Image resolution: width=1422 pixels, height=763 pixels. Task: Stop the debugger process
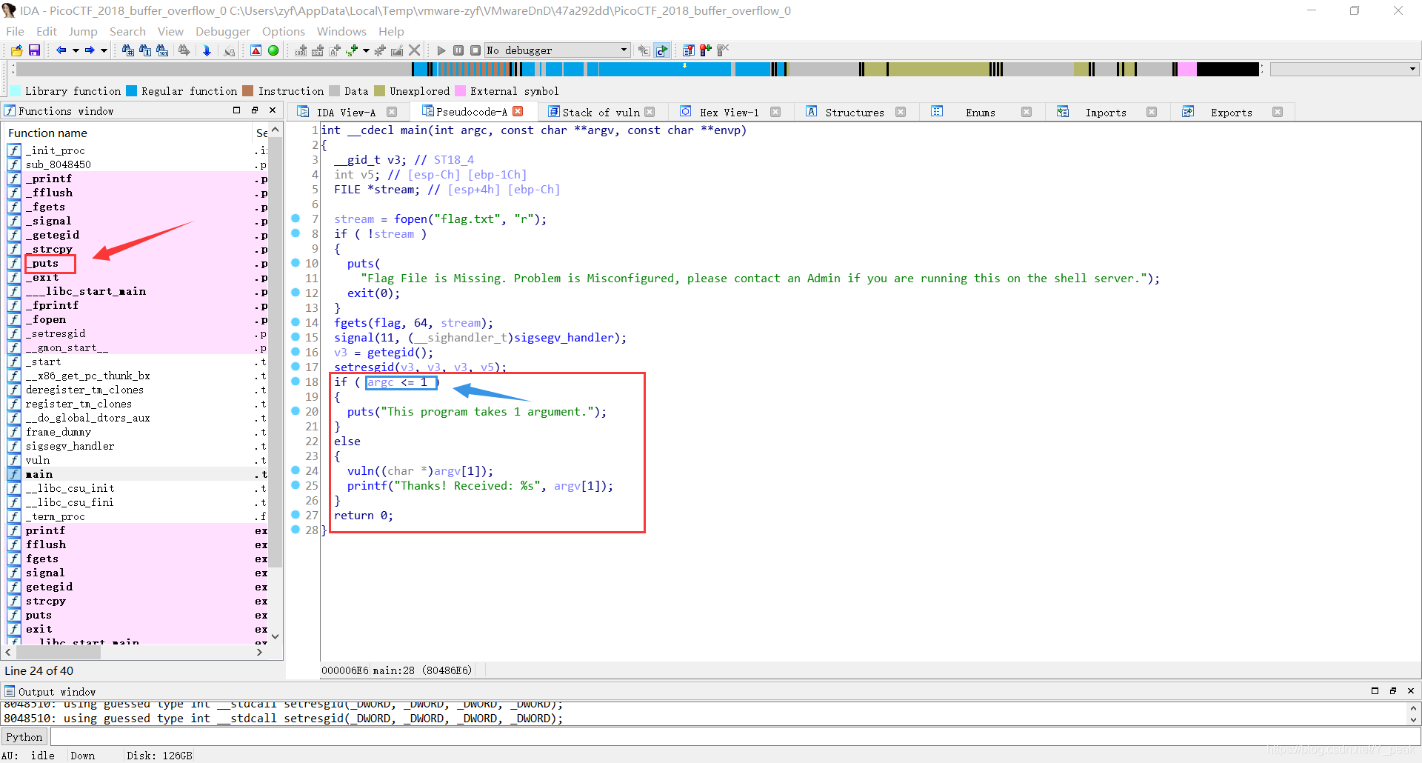[x=475, y=50]
